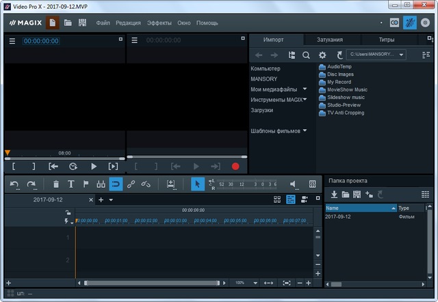This screenshot has width=438, height=302.
Task: Jump to range start in program monitor
Action: (x=53, y=167)
